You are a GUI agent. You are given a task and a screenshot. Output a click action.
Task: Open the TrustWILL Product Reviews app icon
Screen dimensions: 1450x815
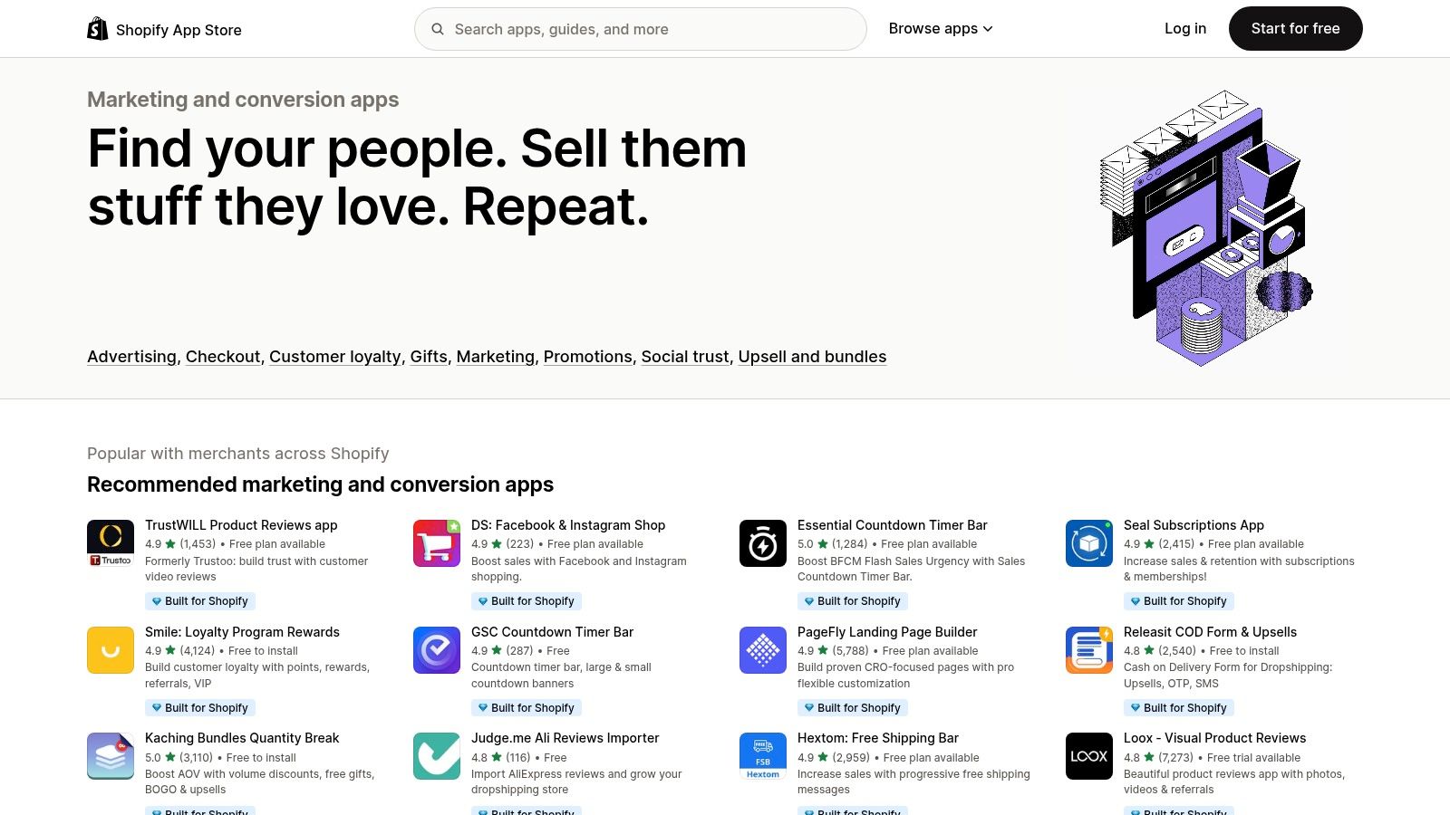click(110, 542)
